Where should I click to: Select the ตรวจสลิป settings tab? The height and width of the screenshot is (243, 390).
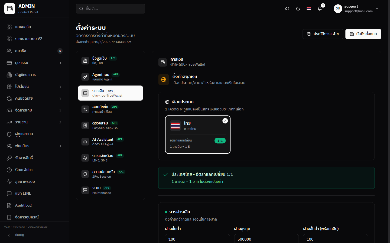(110, 126)
